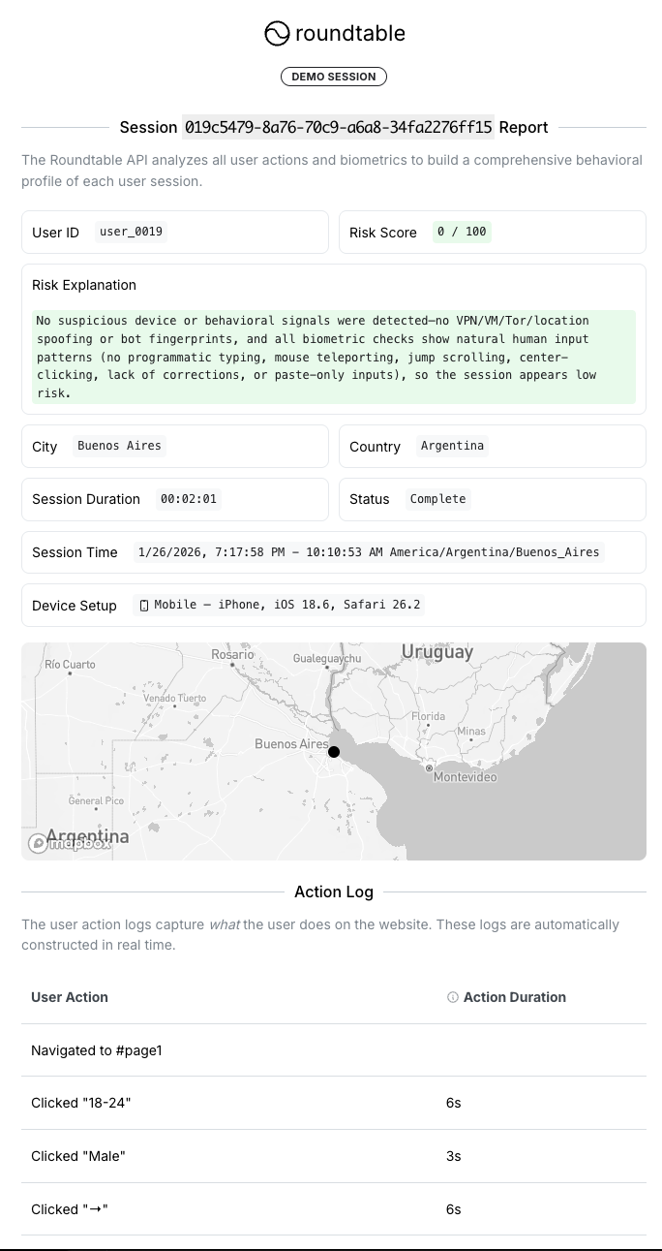Viewport: 662px width, 1251px height.
Task: Click the 'Navigated to #page1' log row
Action: click(x=97, y=1050)
